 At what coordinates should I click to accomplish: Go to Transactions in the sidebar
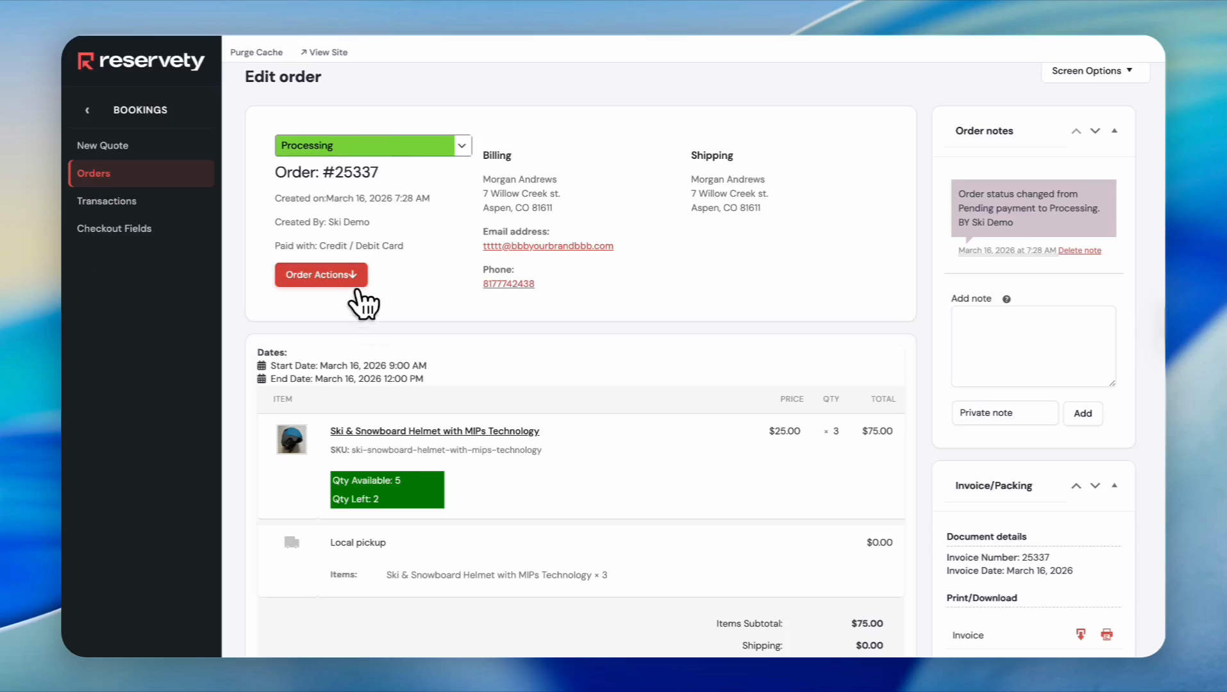click(106, 201)
